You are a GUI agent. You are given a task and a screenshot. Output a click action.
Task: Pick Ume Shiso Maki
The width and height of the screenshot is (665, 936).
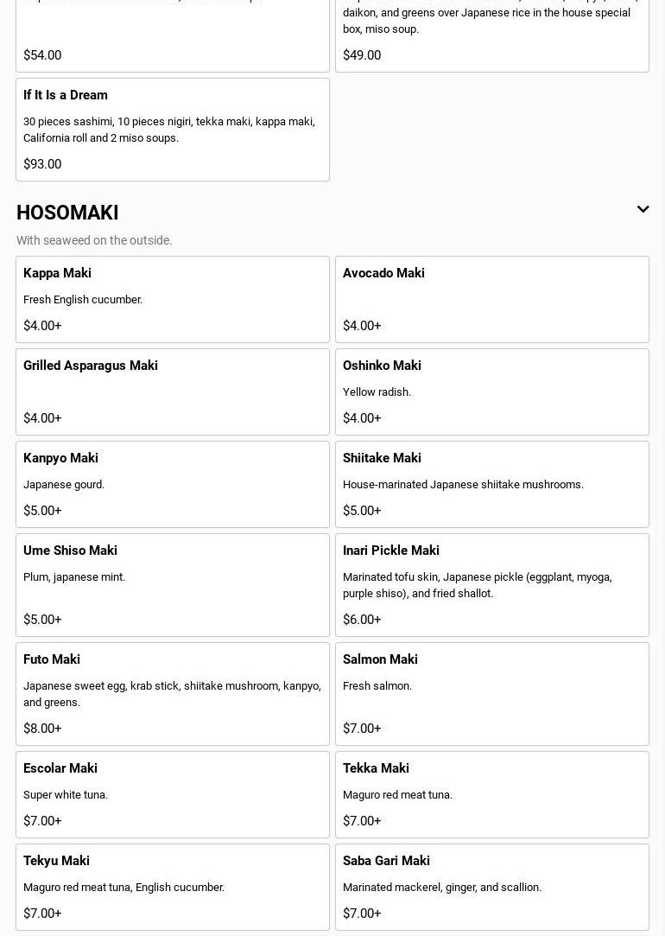tap(172, 584)
